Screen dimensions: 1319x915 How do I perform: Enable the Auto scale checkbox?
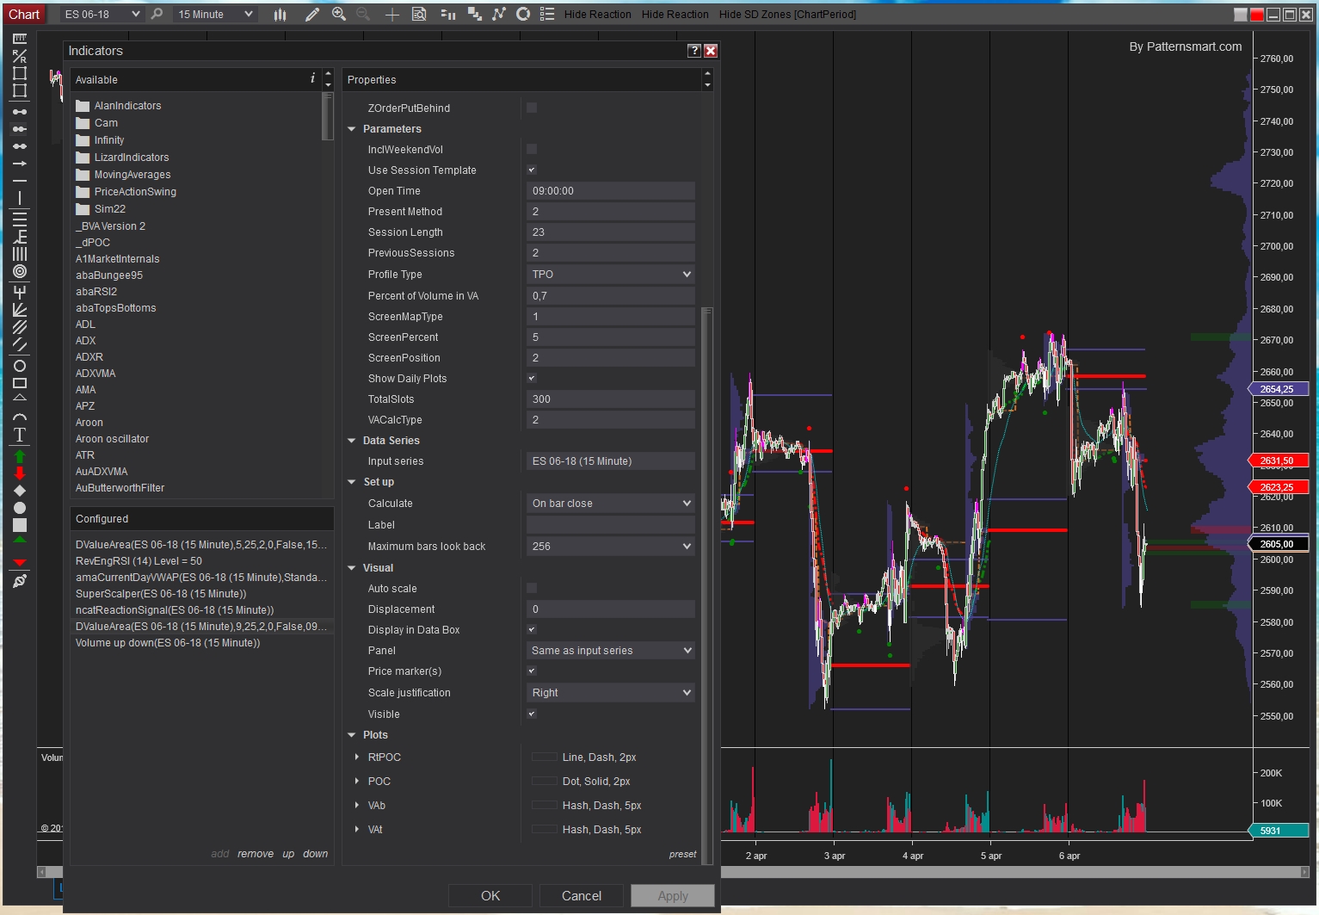pos(532,588)
